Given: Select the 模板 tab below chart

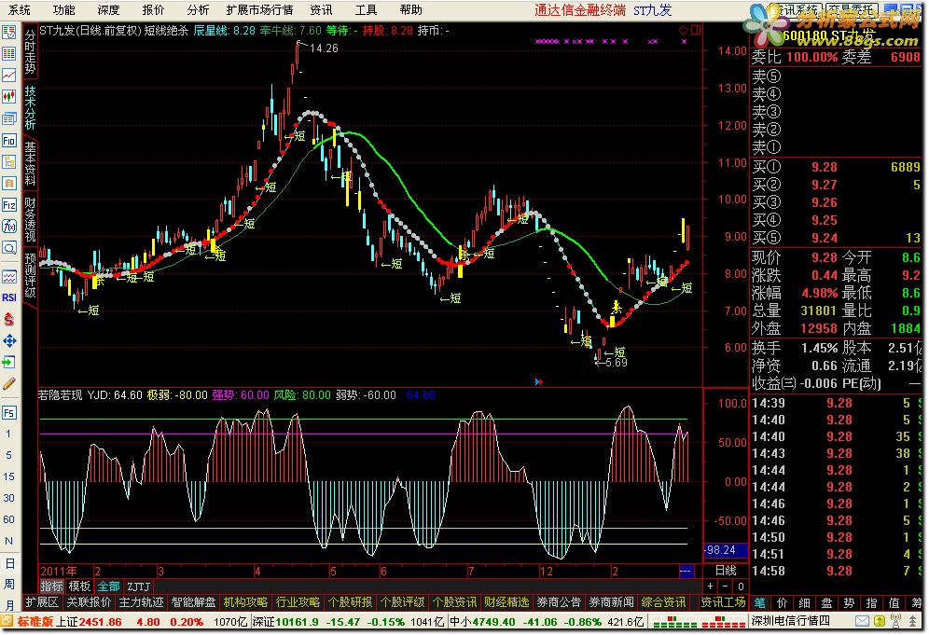Looking at the screenshot, I should [x=78, y=587].
